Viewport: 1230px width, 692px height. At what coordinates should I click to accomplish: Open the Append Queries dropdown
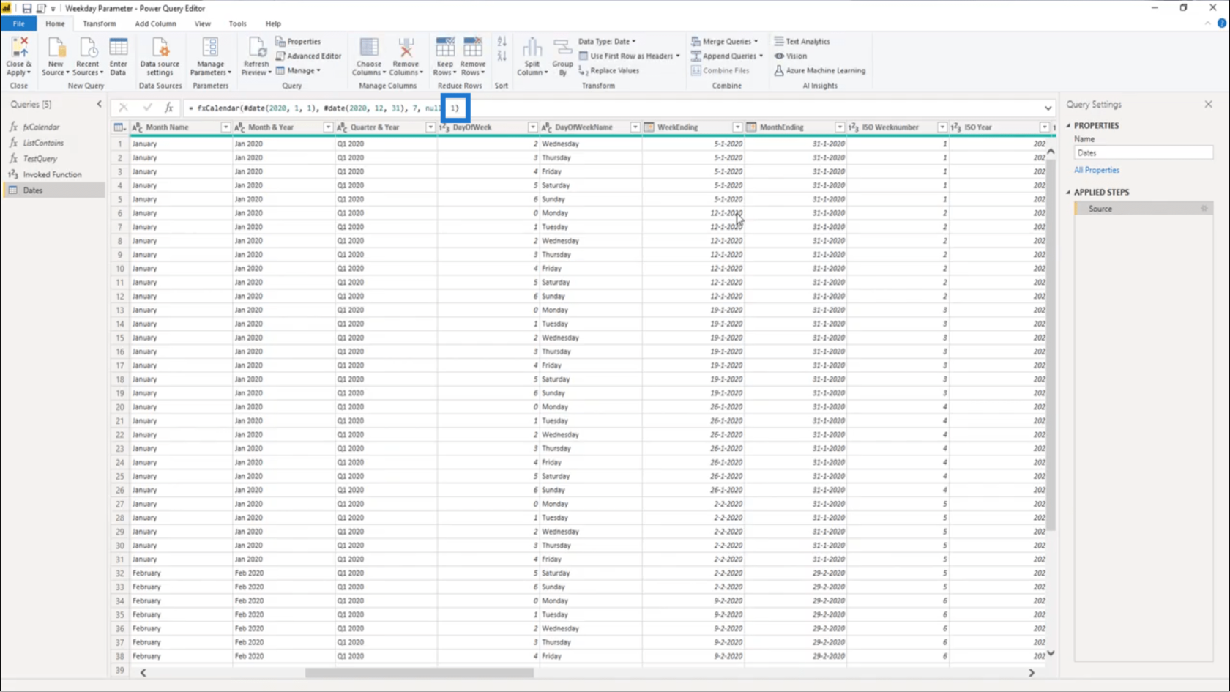(727, 56)
